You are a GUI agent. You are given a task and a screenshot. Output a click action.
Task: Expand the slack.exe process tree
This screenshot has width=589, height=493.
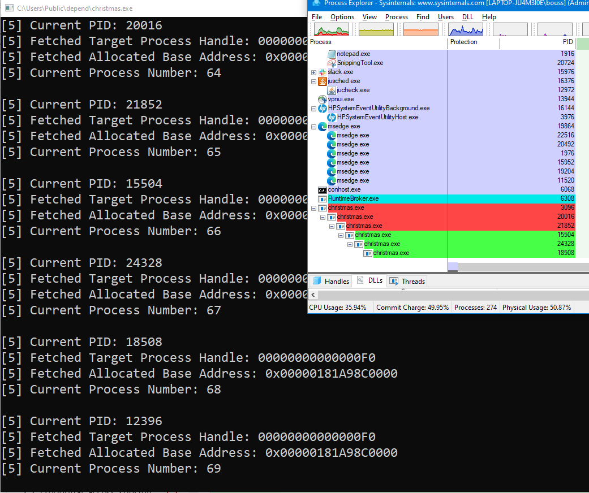point(313,72)
